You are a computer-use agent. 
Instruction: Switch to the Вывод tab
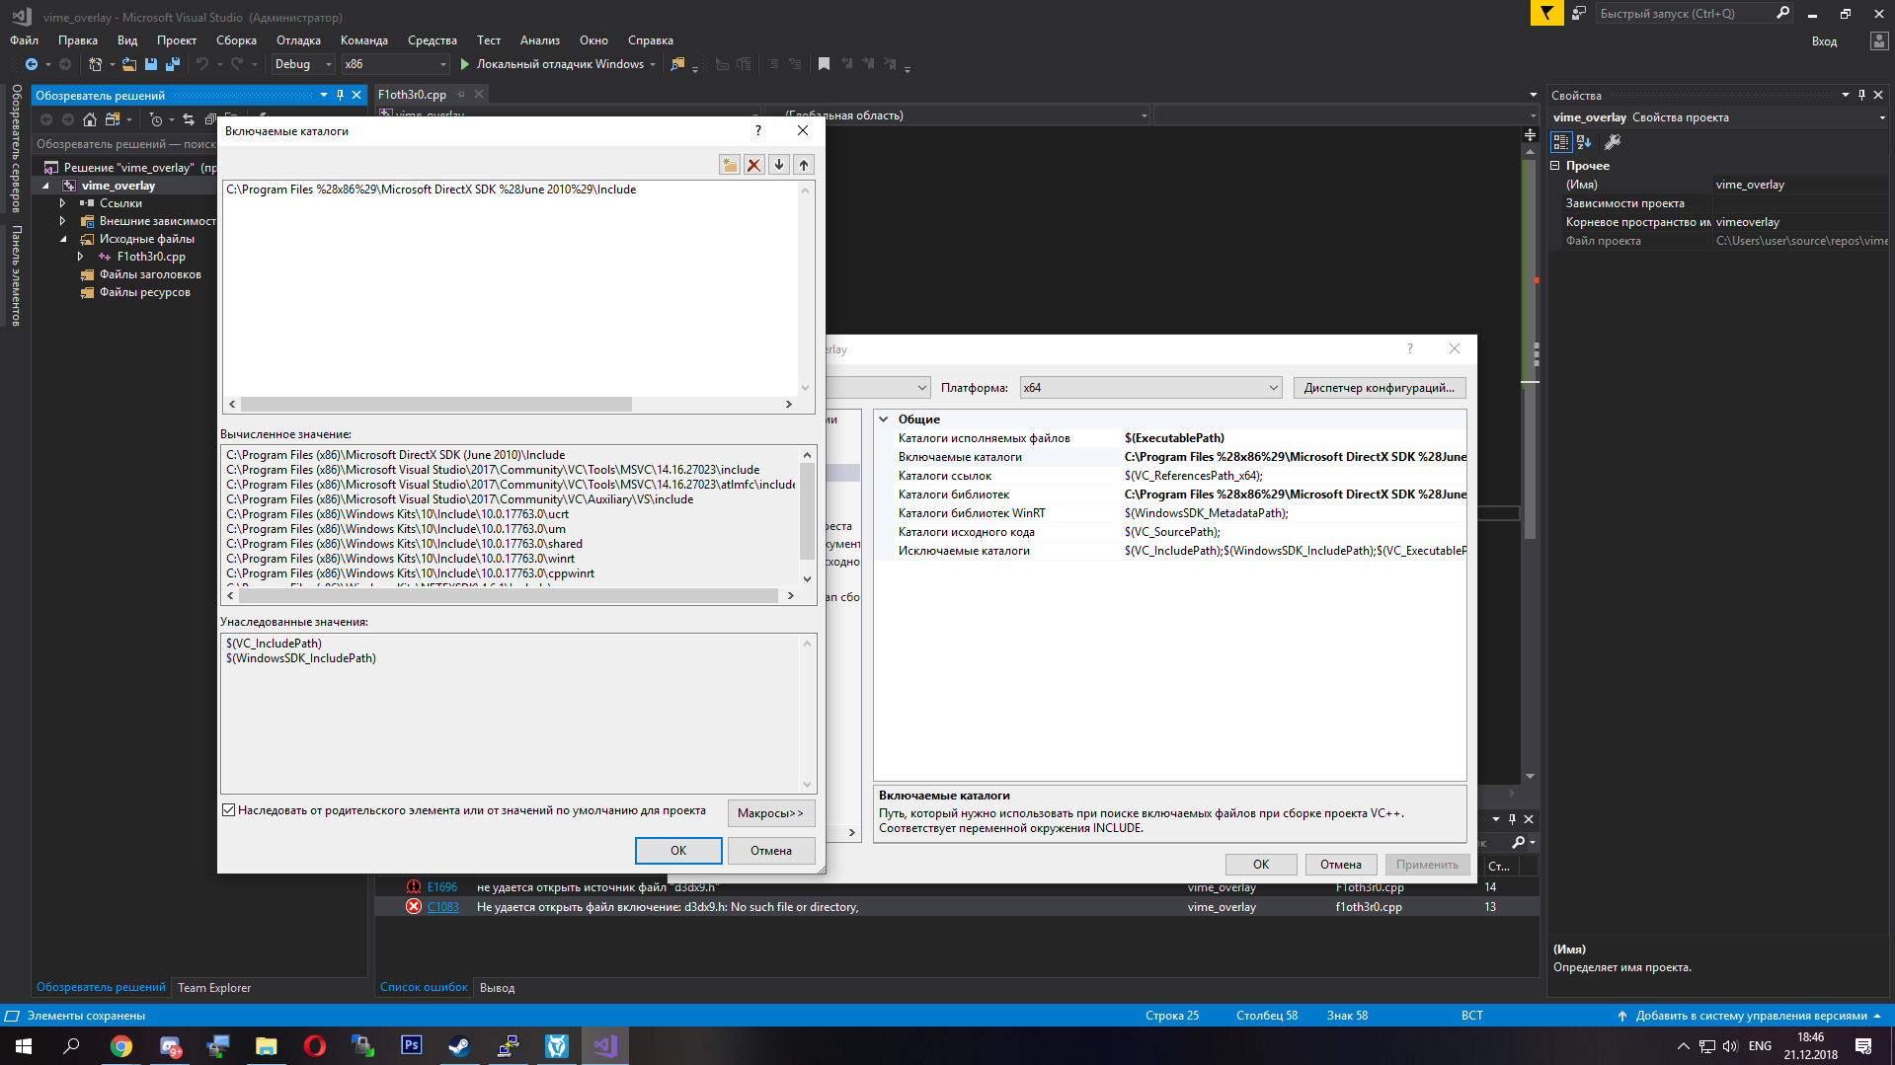click(497, 987)
